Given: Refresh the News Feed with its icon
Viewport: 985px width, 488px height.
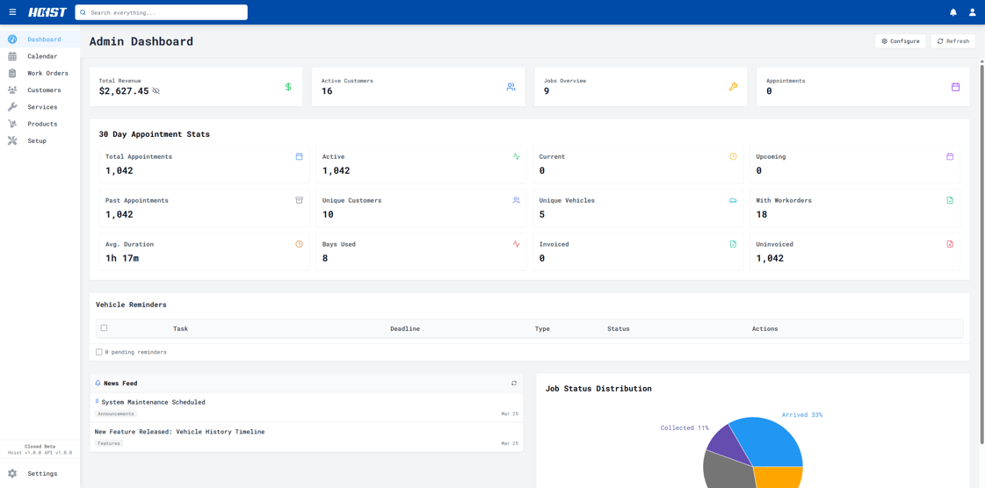Looking at the screenshot, I should (514, 384).
